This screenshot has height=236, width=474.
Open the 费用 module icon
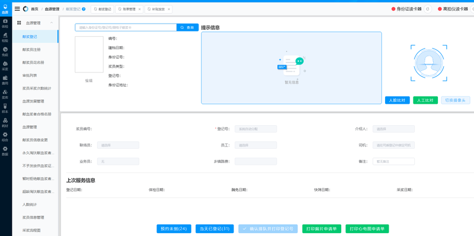[x=5, y=80]
